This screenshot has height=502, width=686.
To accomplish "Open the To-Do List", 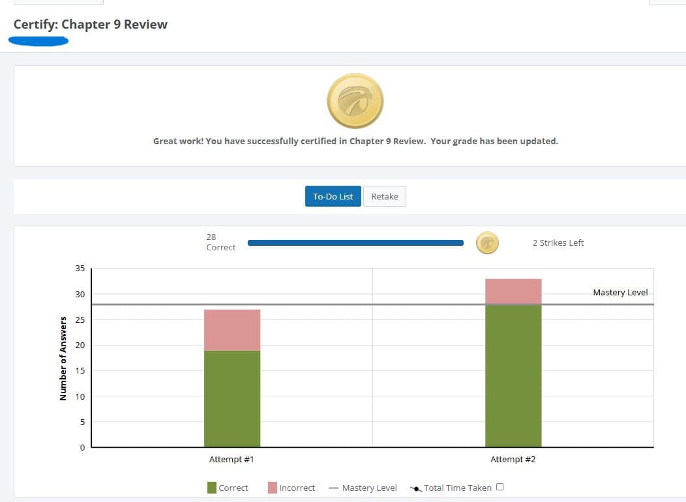I will click(333, 196).
